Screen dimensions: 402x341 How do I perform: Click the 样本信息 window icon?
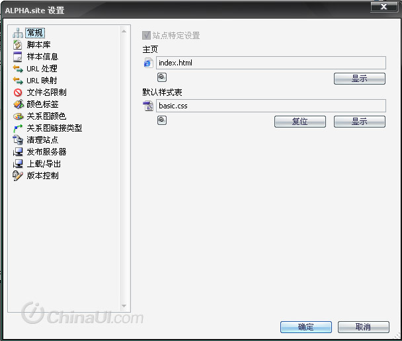(x=18, y=57)
